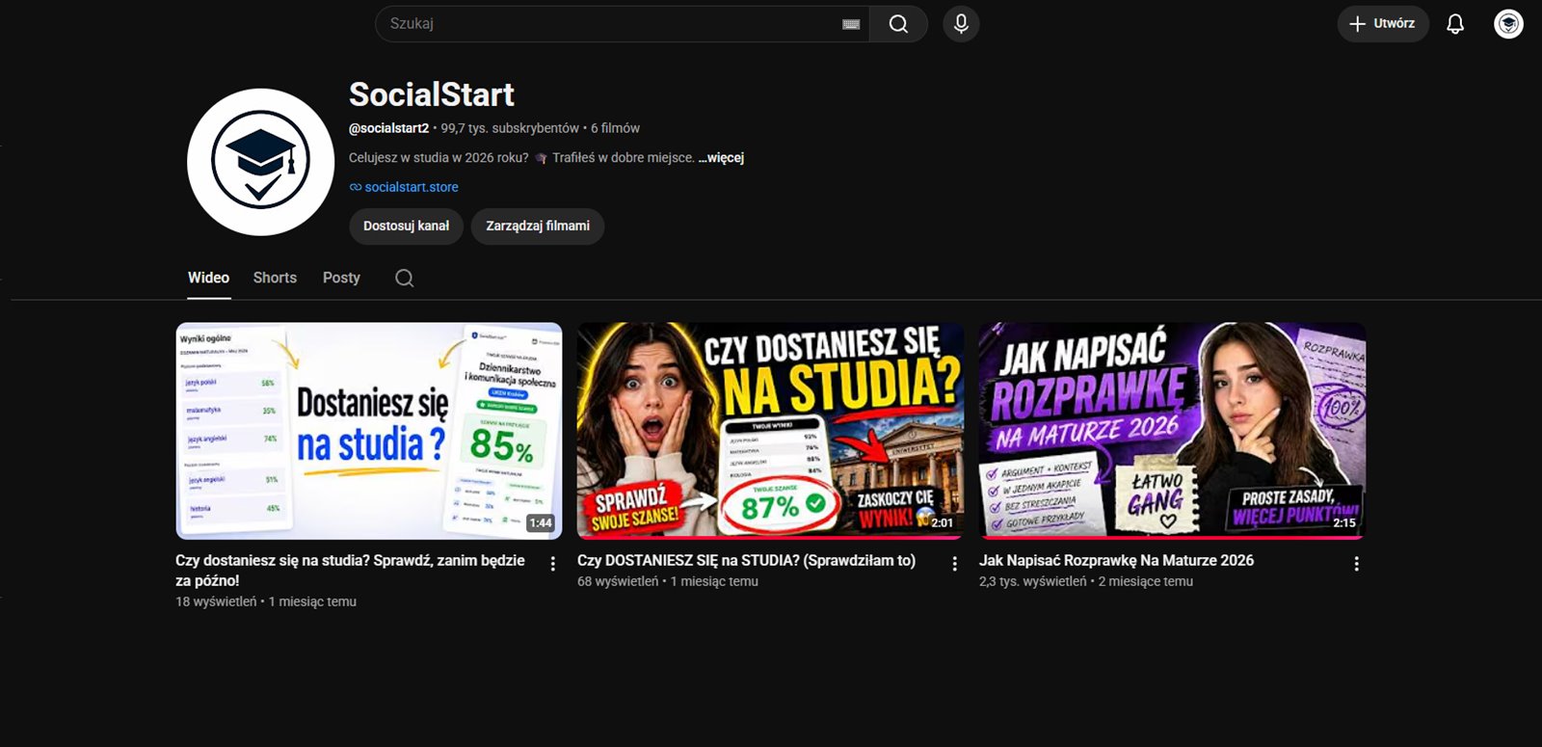
Task: Select the Wideo tab
Action: [208, 278]
